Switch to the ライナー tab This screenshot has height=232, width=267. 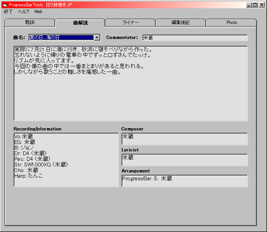tap(130, 22)
